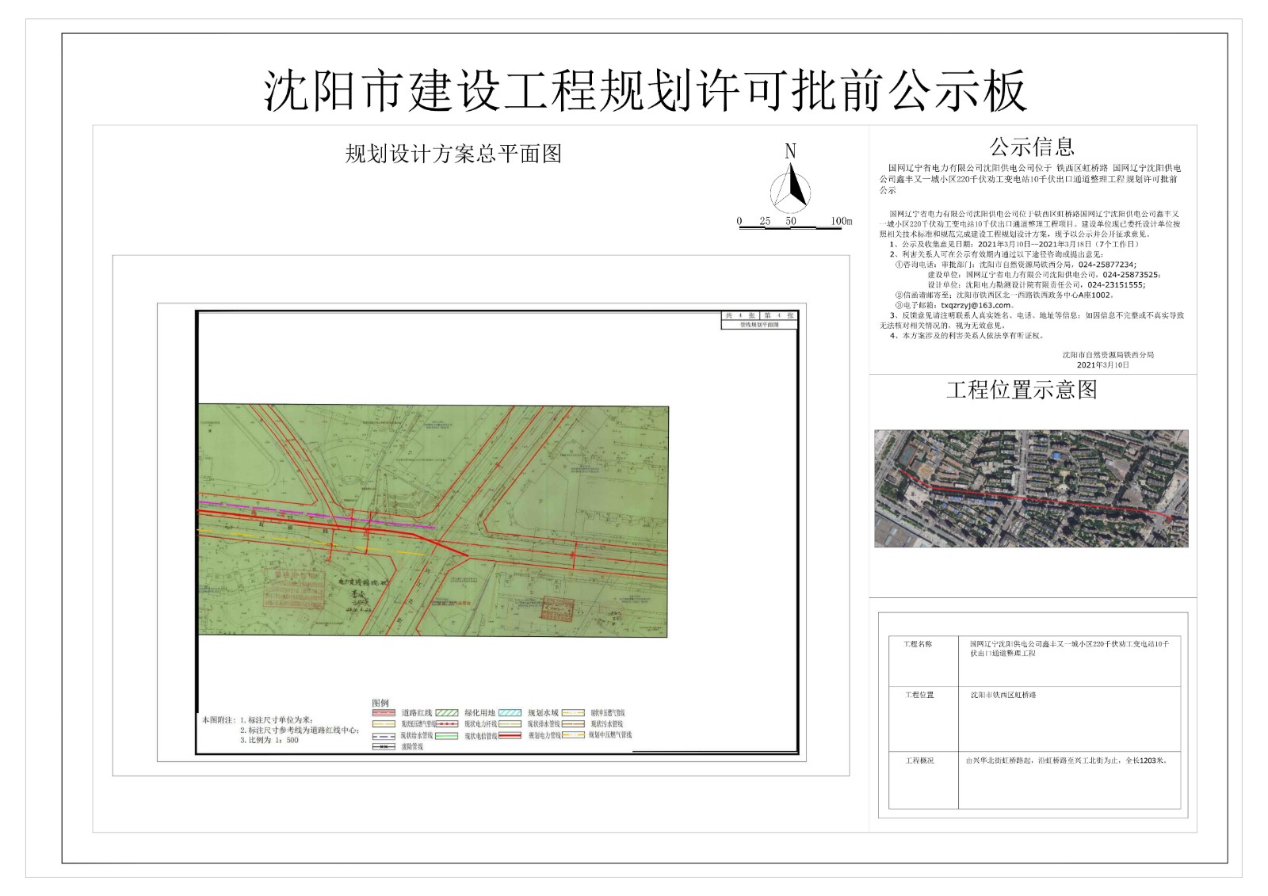Select the 规划水域 legend symbol
The image size is (1268, 896).
(x=510, y=712)
